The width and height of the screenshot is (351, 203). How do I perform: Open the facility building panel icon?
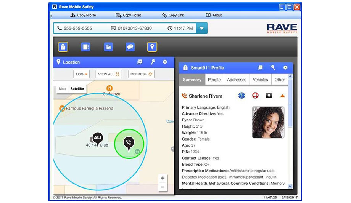[x=108, y=47]
